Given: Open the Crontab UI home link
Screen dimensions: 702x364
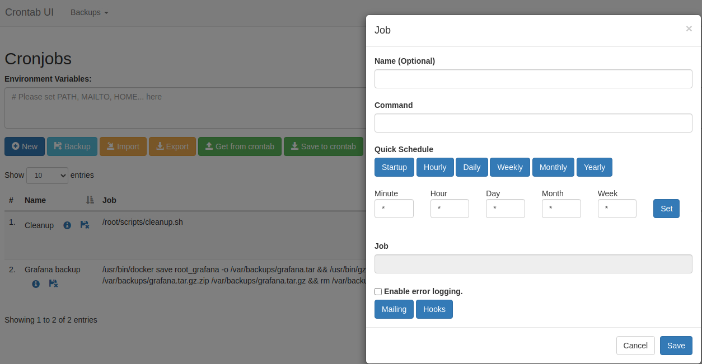Looking at the screenshot, I should (29, 12).
